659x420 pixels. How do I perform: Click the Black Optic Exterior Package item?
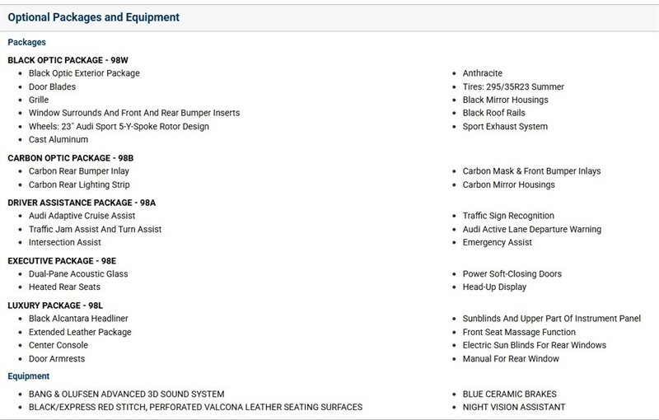point(84,73)
